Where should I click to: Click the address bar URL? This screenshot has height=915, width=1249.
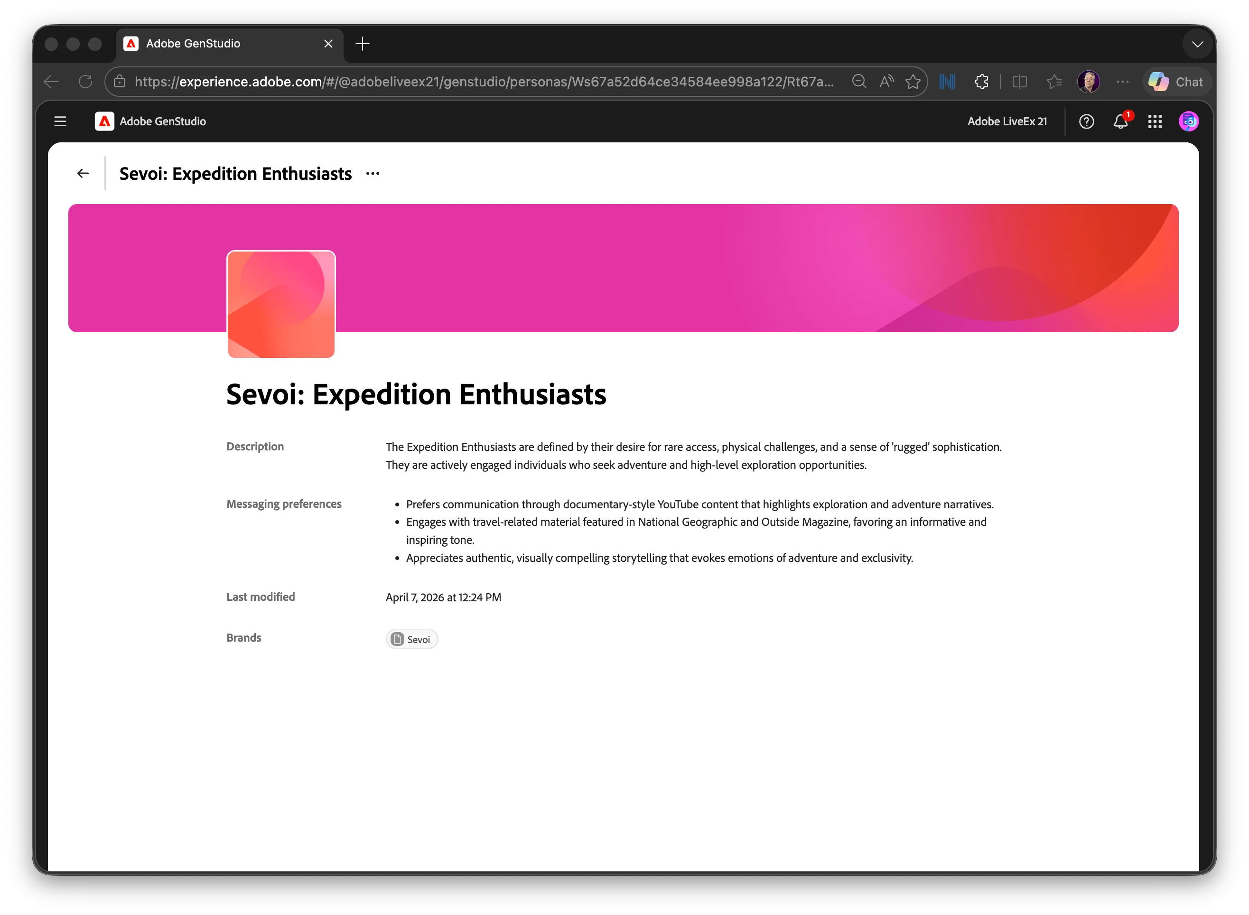(x=484, y=82)
